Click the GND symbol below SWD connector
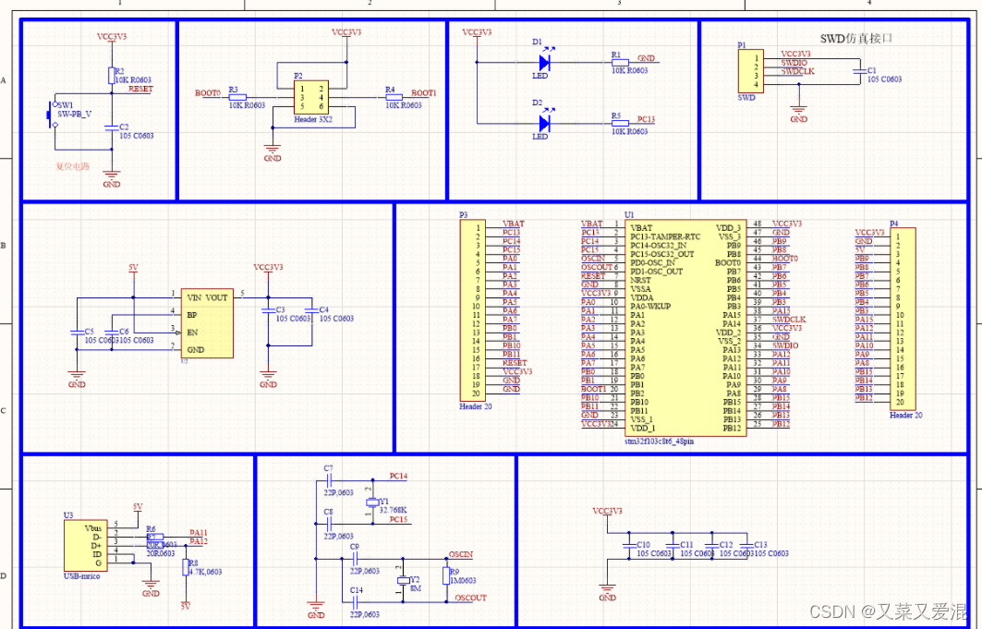The width and height of the screenshot is (982, 629). 799,113
